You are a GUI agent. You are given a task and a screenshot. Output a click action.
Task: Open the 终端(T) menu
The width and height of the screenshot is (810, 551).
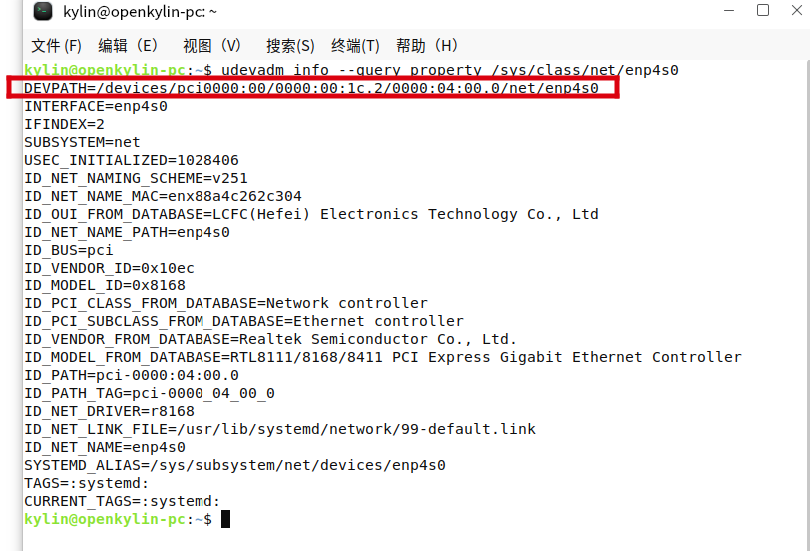click(x=355, y=46)
